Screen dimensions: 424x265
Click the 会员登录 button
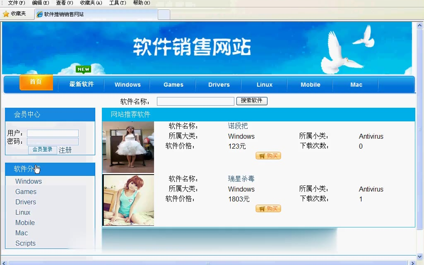[x=43, y=149]
